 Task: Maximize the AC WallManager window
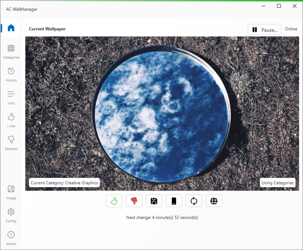pos(279,6)
